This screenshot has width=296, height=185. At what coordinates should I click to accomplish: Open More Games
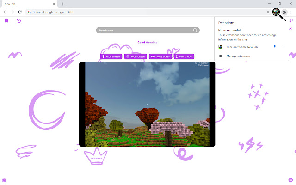coord(160,56)
